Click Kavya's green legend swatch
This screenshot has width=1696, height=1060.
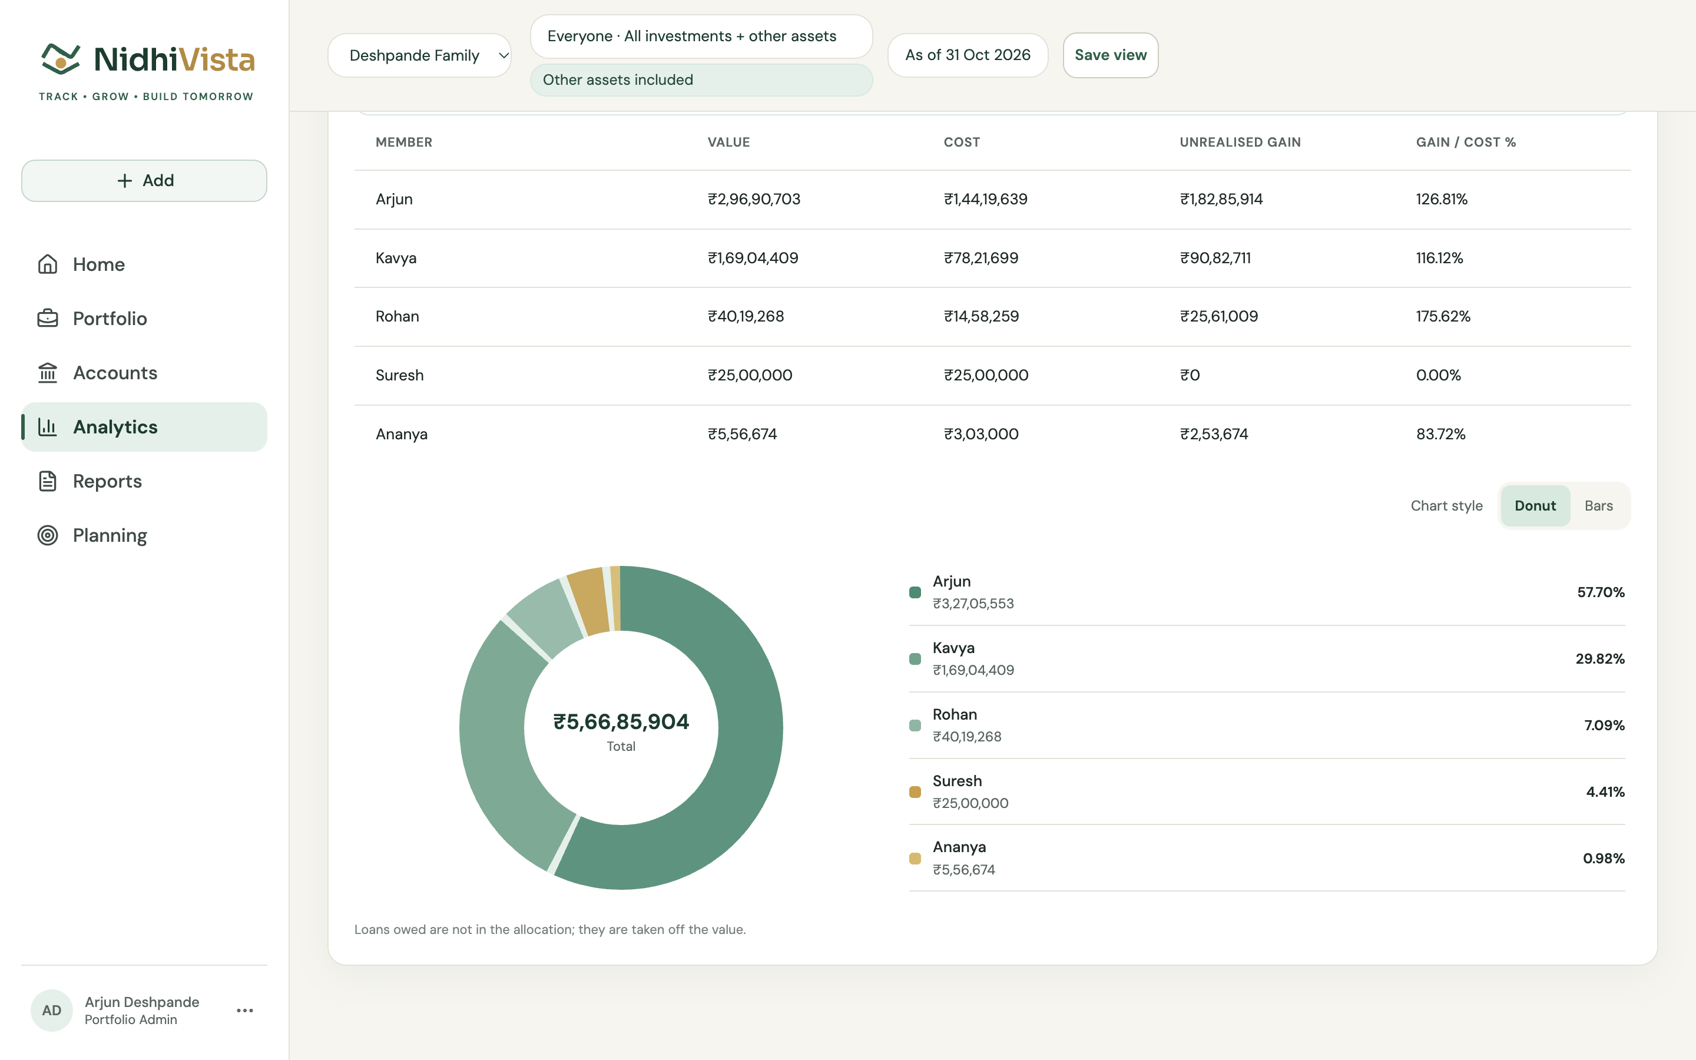pos(915,659)
